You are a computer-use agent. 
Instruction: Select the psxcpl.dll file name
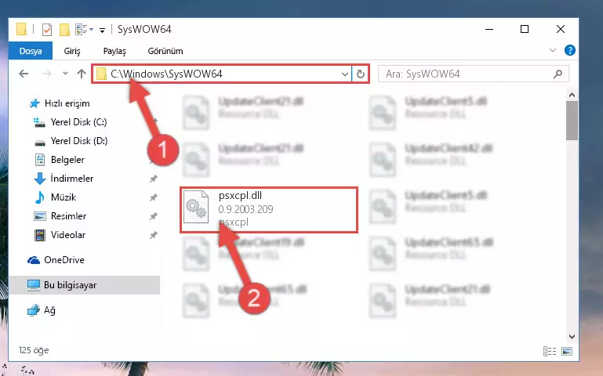point(240,196)
